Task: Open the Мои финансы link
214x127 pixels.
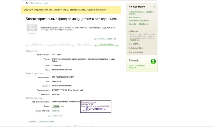Action: tap(135, 17)
